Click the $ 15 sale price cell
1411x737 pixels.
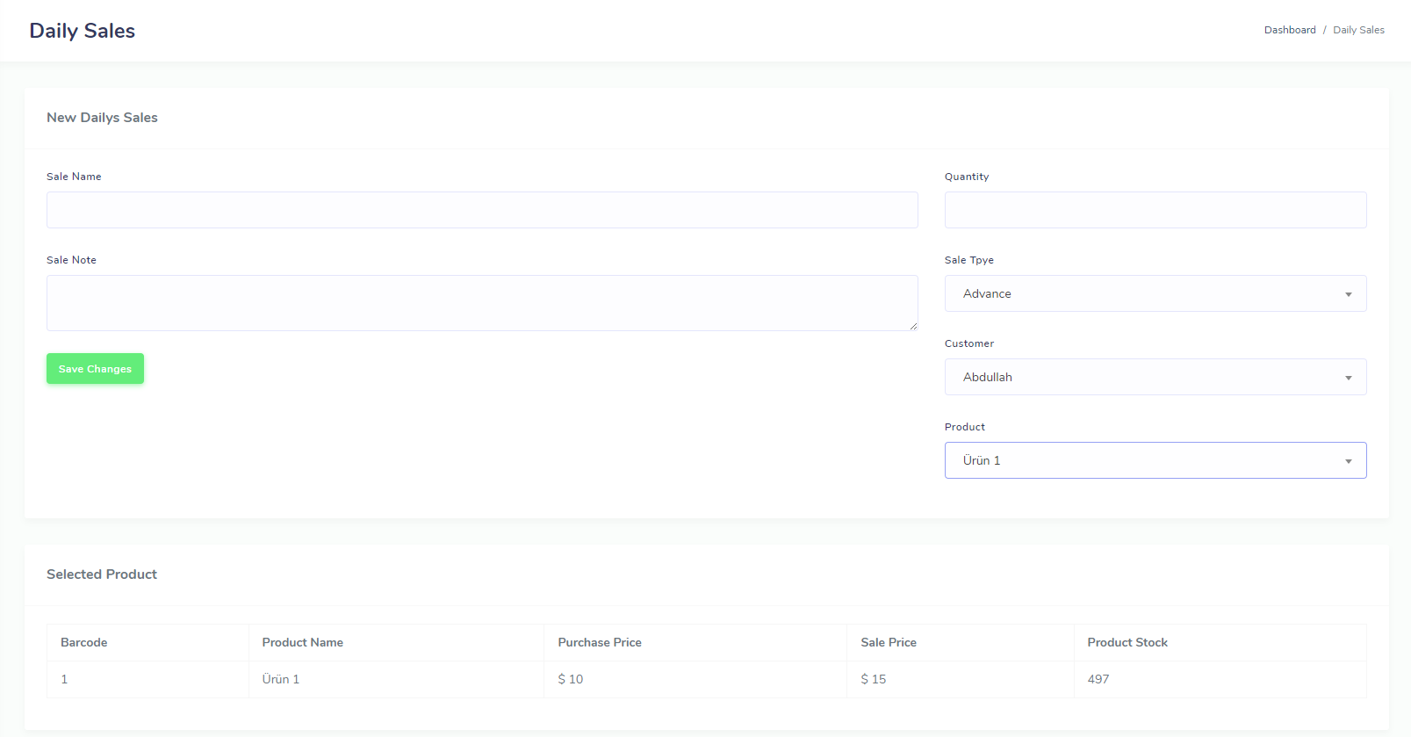tap(874, 679)
